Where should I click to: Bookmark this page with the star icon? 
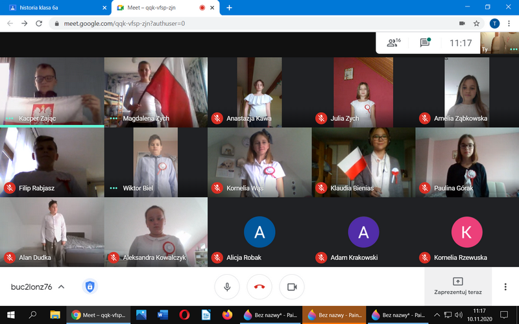point(477,23)
